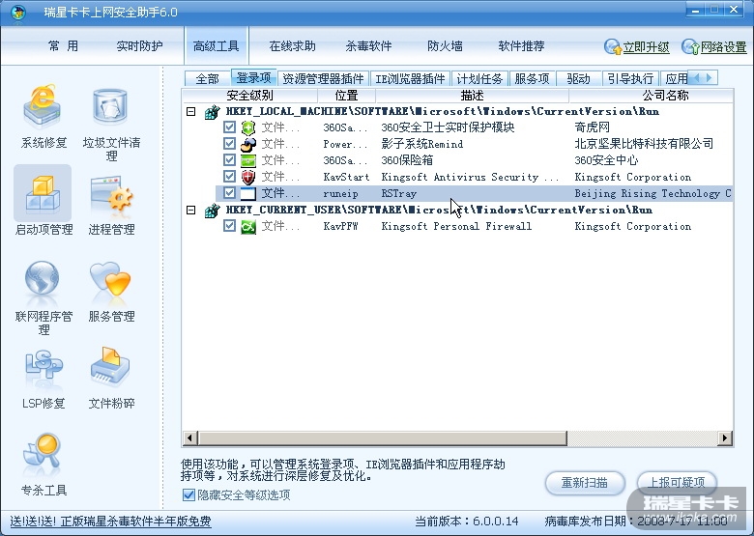Screen dimensions: 754x536
Task: Open 专杀工具 removal tool
Action: point(43,465)
